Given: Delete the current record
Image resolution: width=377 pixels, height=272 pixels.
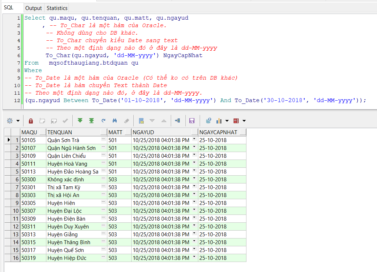Looking at the screenshot, I should [x=54, y=121].
